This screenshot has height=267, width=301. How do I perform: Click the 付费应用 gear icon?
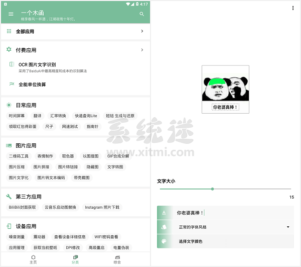9,49
